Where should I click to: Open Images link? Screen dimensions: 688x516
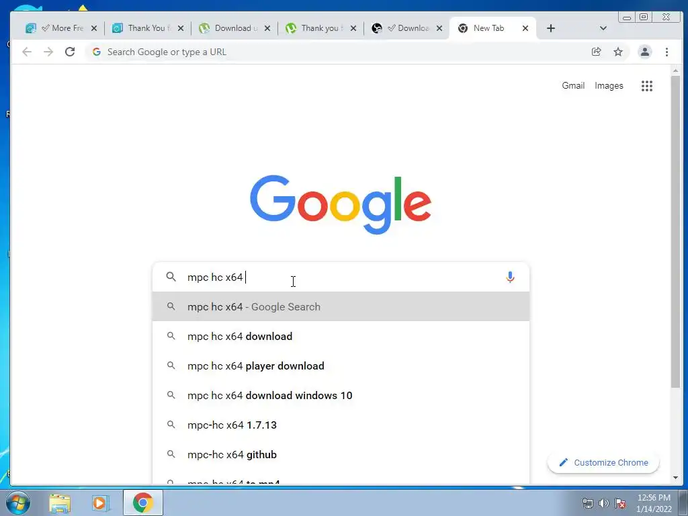(609, 85)
